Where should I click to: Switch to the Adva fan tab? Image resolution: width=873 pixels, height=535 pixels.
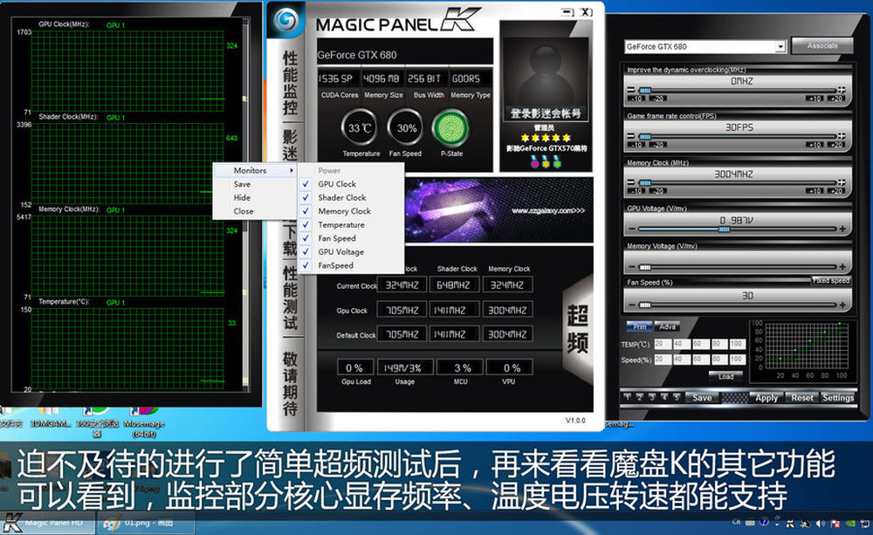[x=667, y=326]
